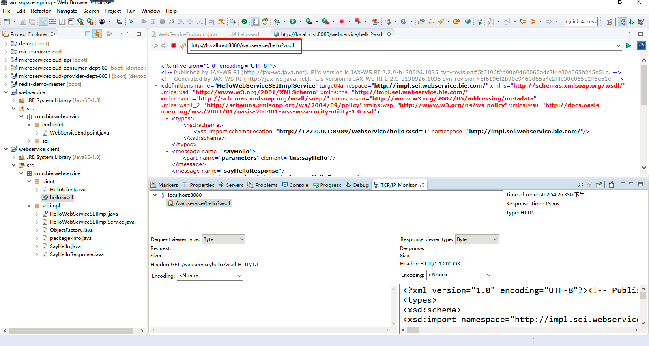Toggle Link with Editor in Project Explorer
The image size is (649, 346).
[97, 34]
